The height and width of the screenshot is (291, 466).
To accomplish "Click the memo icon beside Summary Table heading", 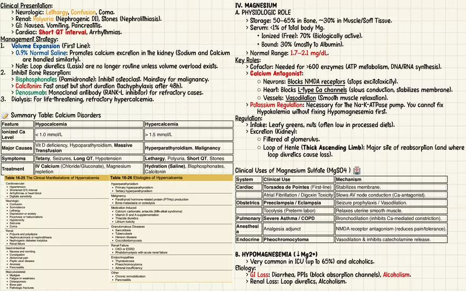I will click(x=5, y=115).
